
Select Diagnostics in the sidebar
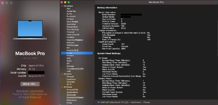[72, 27]
